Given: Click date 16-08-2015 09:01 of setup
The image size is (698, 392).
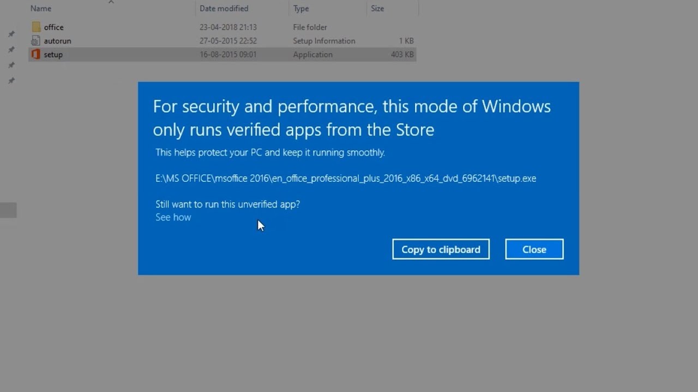Looking at the screenshot, I should click(228, 54).
